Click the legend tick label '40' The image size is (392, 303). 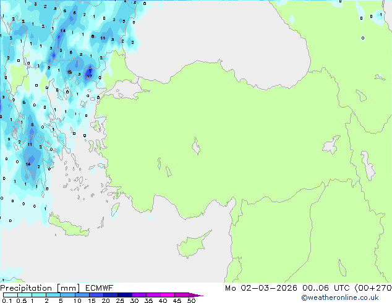point(163,301)
